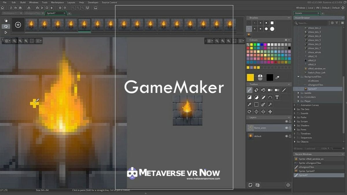This screenshot has width=347, height=195.
Task: Select sCollisions in the asset tree
Action: point(313,81)
